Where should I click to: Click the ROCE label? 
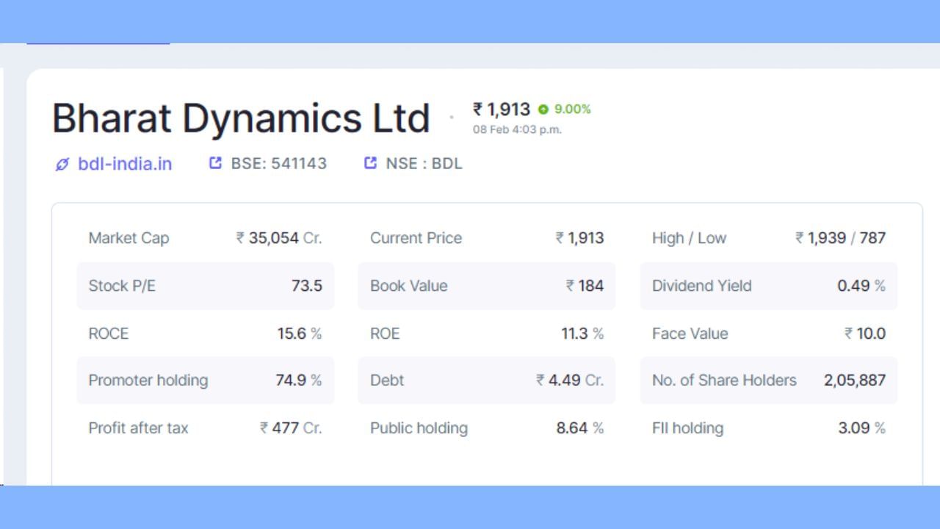(x=108, y=334)
